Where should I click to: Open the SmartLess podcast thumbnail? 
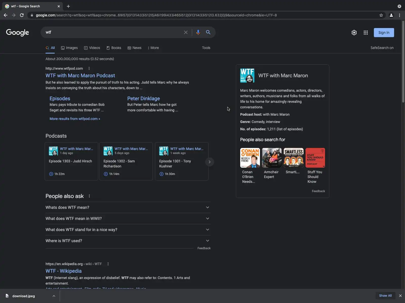pos(294,158)
